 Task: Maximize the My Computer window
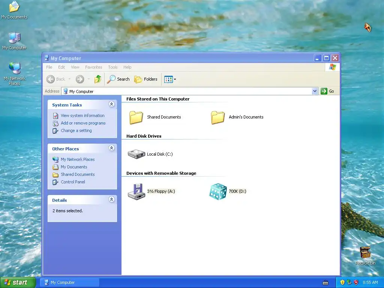point(326,58)
